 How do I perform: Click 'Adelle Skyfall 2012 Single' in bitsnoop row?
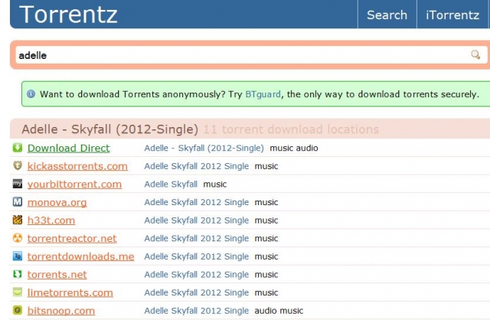196,311
